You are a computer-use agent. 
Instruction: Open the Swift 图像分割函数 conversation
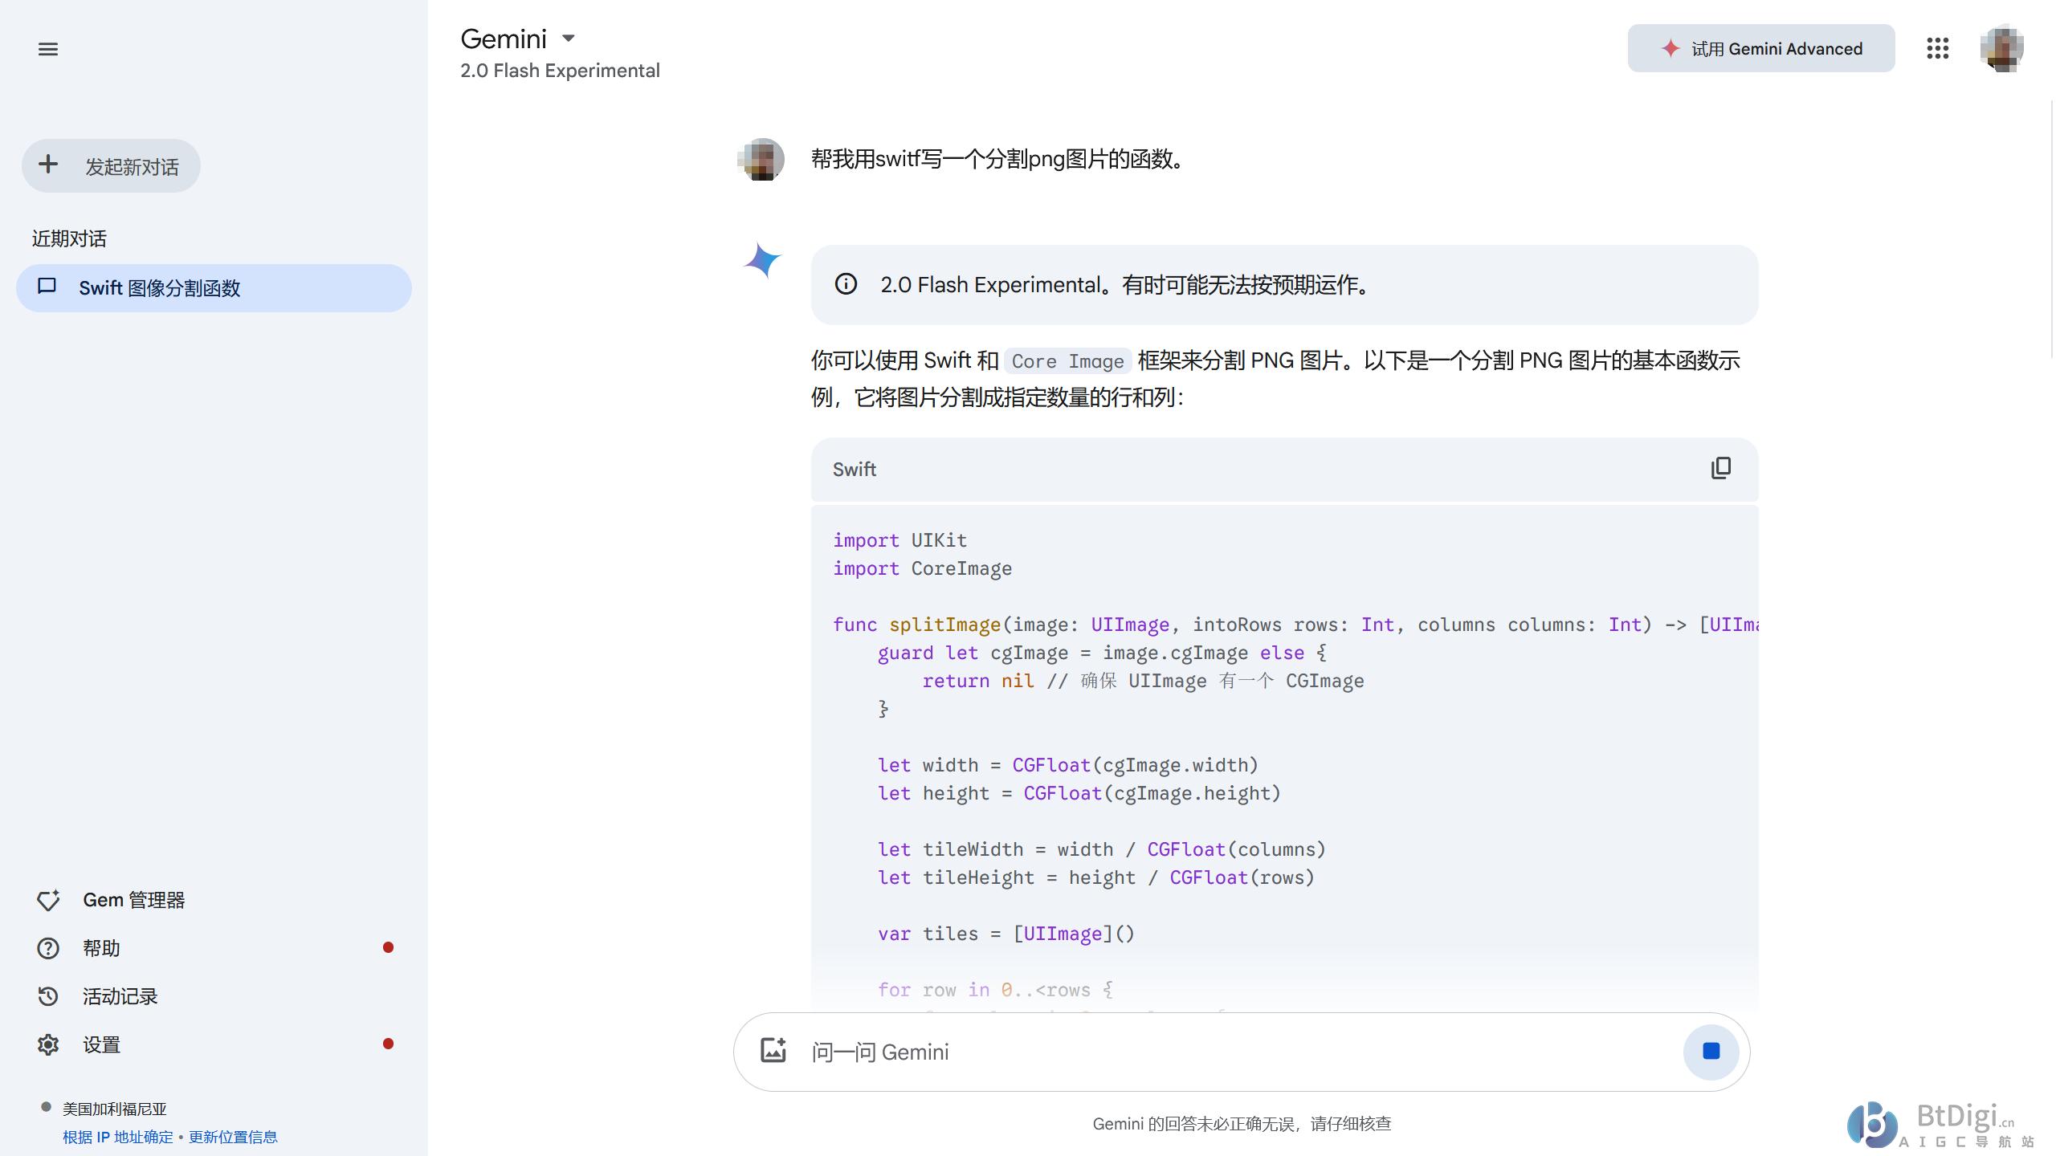214,288
